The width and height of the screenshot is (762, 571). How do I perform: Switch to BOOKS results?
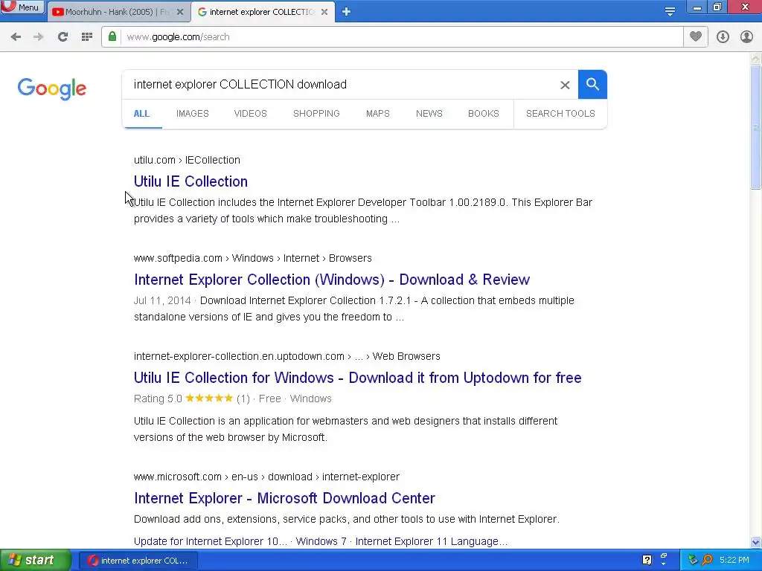click(484, 114)
